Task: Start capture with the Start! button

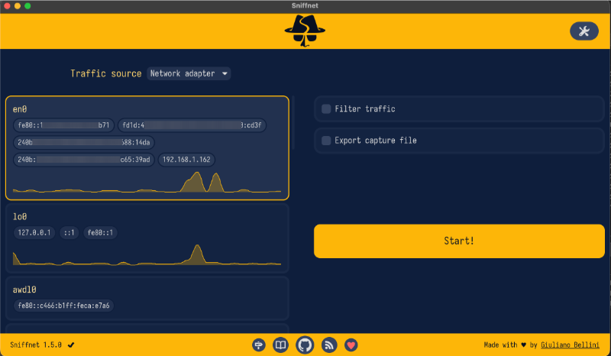Action: (x=459, y=241)
